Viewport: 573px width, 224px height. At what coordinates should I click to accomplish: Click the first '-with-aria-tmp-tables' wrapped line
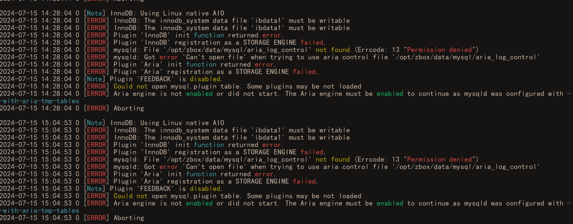tap(39, 101)
